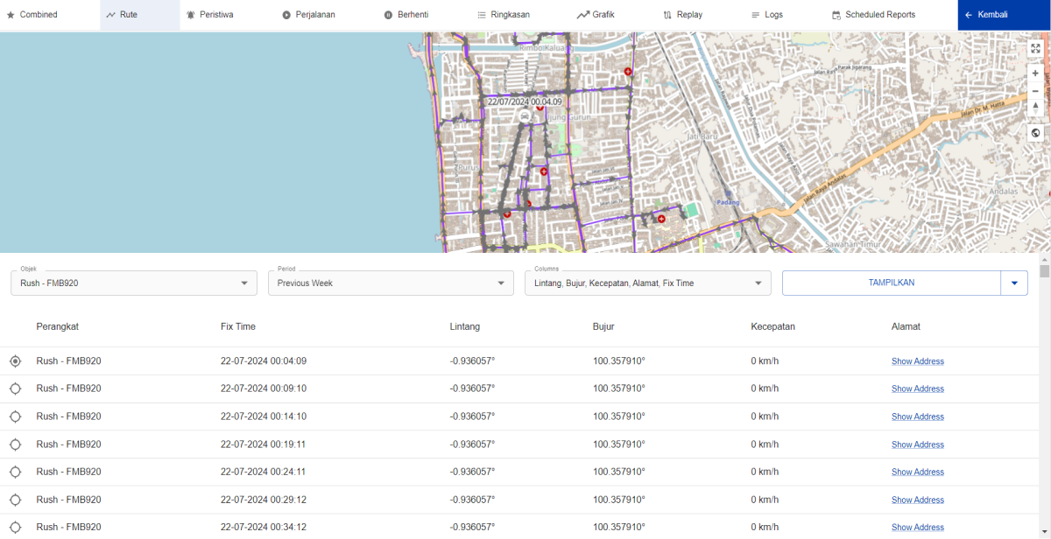Zoom out on the map
The image size is (1051, 539).
(x=1035, y=91)
